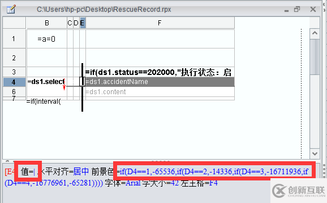Viewport: 327px width, 203px height.
Task: Select row 6 header
Action: tap(14, 91)
